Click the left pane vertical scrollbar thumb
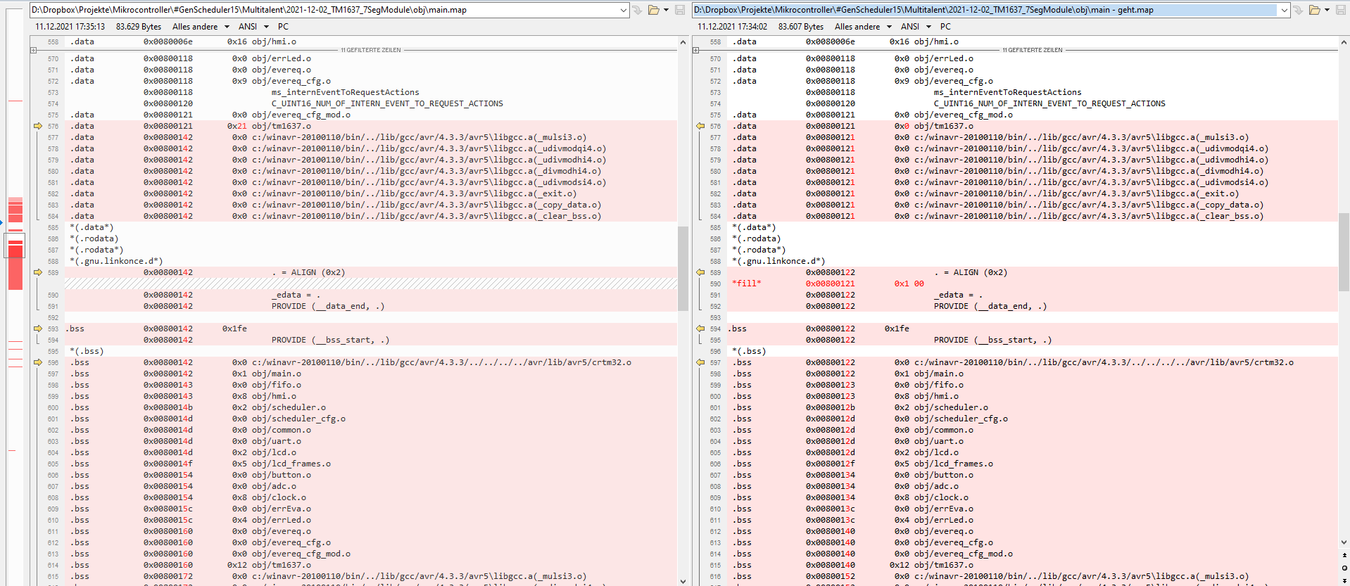The image size is (1350, 586). coord(683,268)
